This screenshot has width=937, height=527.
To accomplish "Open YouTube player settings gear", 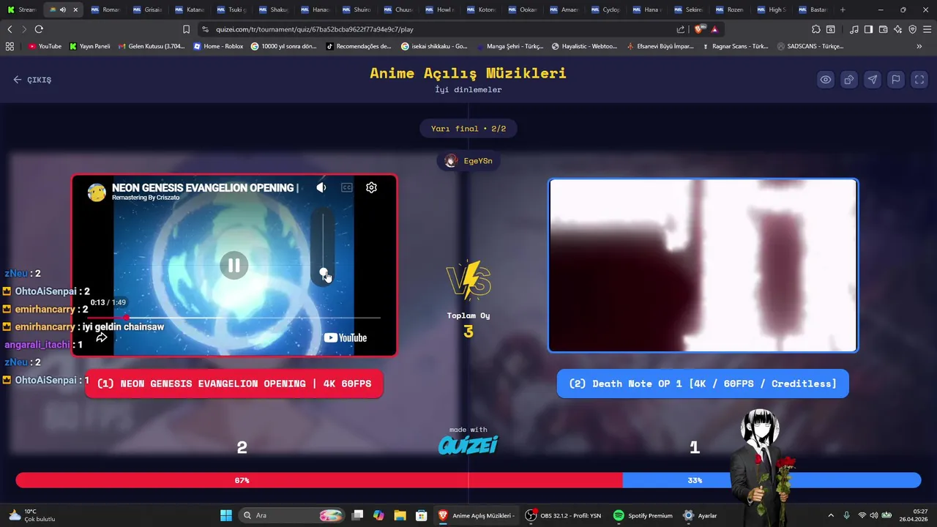I will point(371,187).
